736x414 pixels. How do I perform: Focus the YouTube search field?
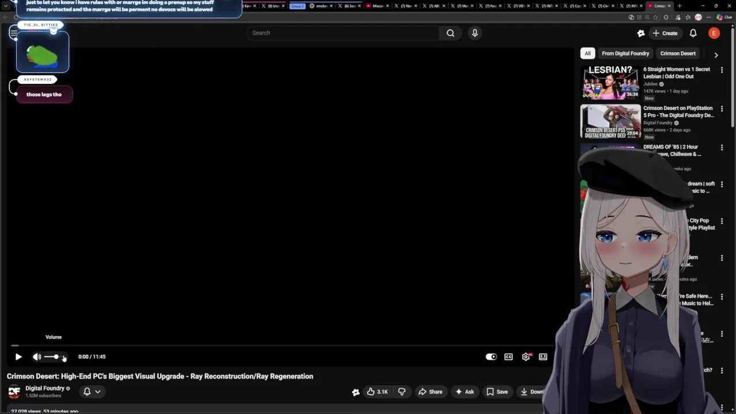tap(343, 33)
